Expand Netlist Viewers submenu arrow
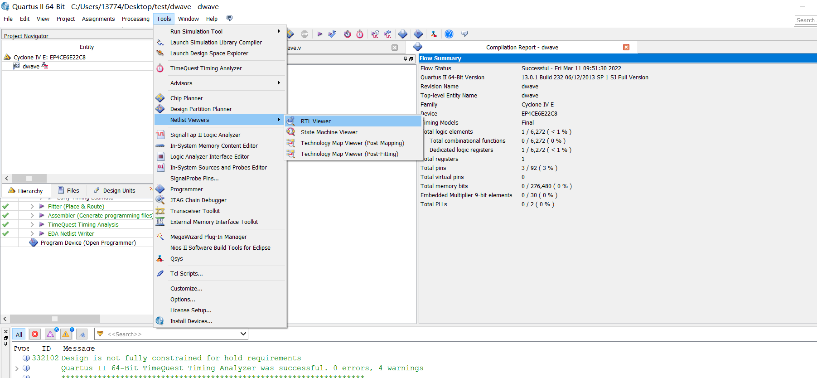 click(x=279, y=120)
